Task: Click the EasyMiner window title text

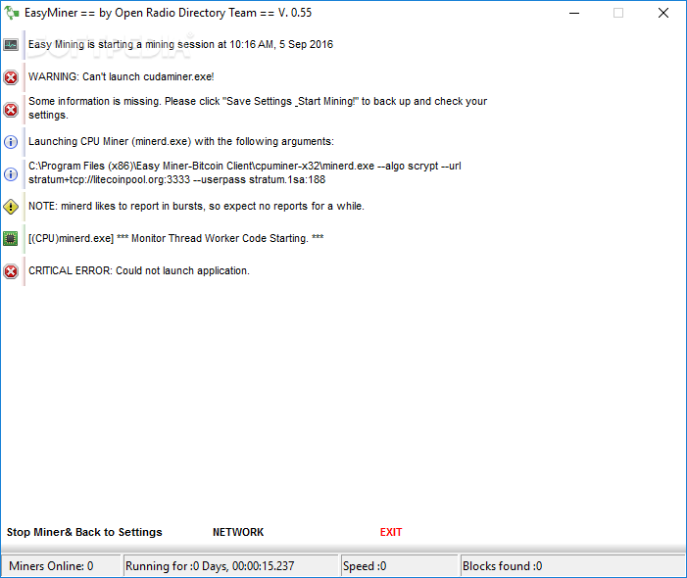Action: (168, 13)
